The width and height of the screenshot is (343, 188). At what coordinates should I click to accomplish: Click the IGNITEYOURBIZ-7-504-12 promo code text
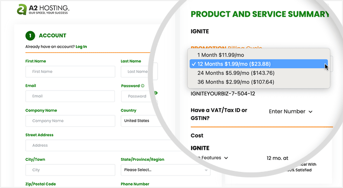click(x=223, y=94)
